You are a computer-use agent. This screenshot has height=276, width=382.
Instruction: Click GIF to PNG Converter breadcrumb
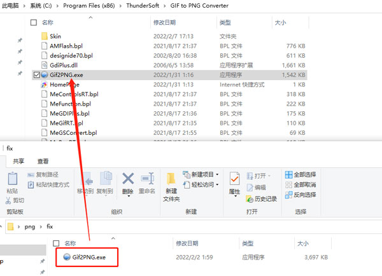coord(199,6)
